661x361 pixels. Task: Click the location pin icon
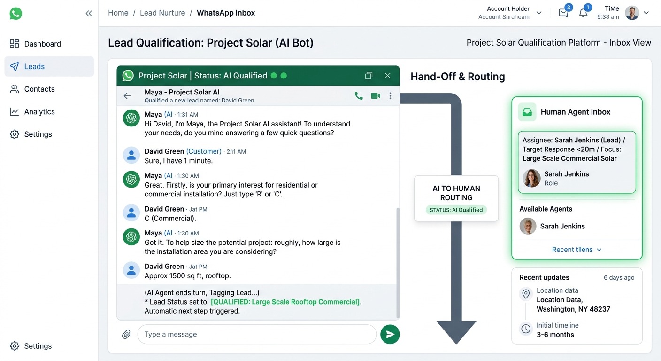pyautogui.click(x=526, y=294)
